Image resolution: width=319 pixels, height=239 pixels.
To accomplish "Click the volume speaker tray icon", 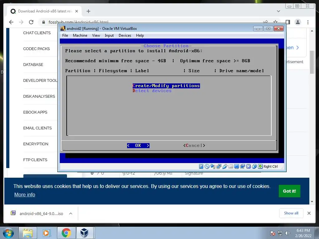I will click(x=288, y=233).
